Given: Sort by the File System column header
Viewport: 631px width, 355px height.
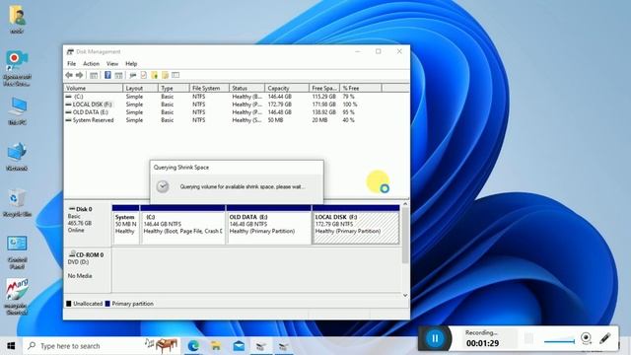Looking at the screenshot, I should click(209, 88).
